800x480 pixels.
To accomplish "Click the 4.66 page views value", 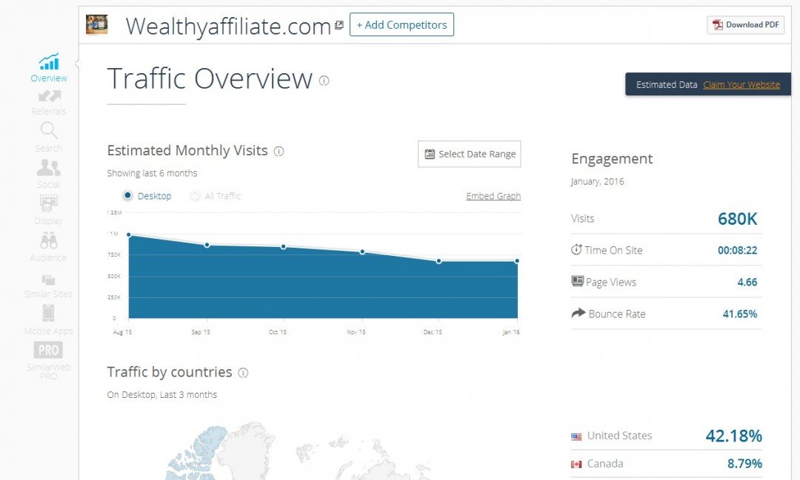I will tap(747, 283).
